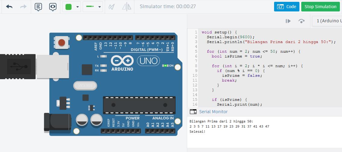Image resolution: width=342 pixels, height=152 pixels.
Task: Click line number 9 in gutter
Action: coord(196,71)
